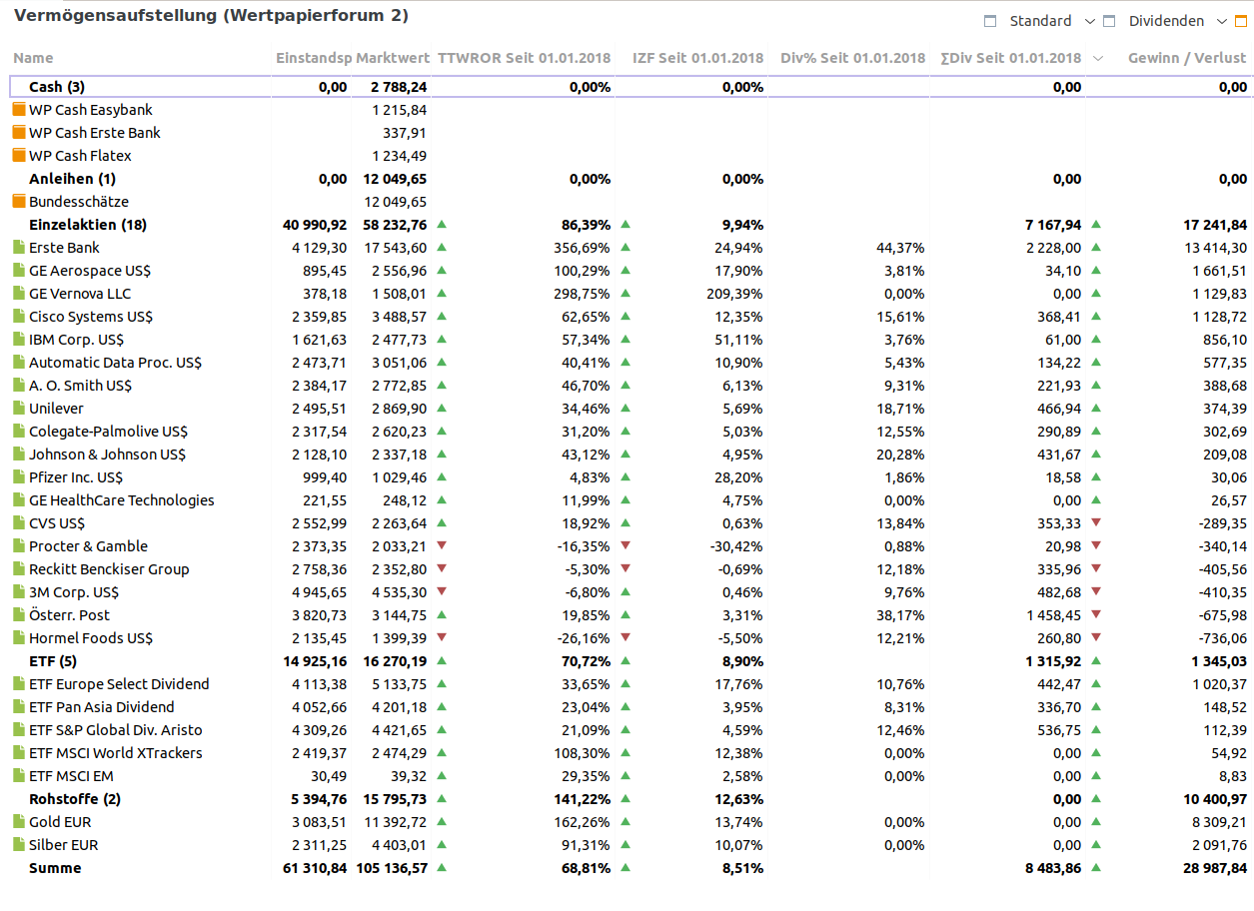Click the IBM Corp. US$ security icon
Image resolution: width=1254 pixels, height=911 pixels.
tap(19, 339)
